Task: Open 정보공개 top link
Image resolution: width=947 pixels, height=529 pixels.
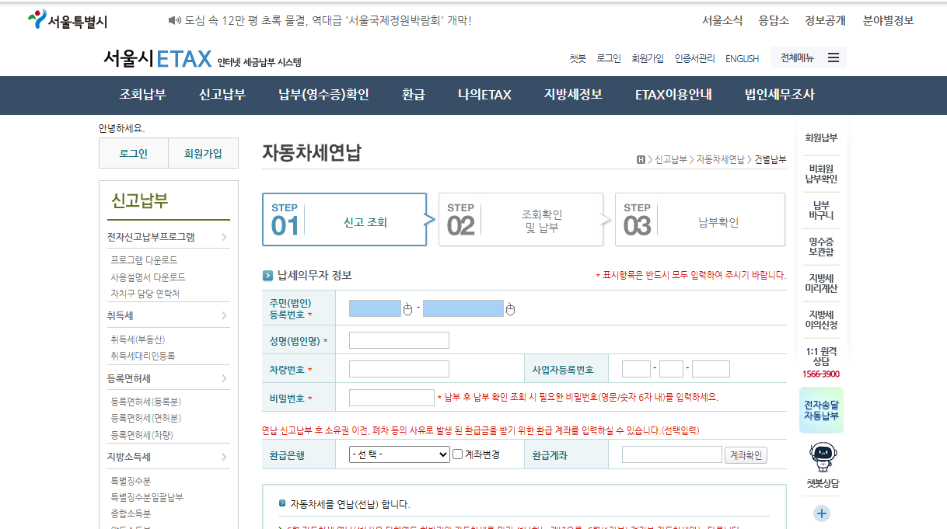Action: [x=826, y=20]
